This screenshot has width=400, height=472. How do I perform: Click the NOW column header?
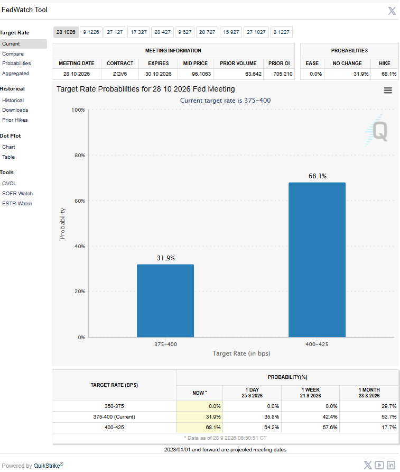[200, 393]
